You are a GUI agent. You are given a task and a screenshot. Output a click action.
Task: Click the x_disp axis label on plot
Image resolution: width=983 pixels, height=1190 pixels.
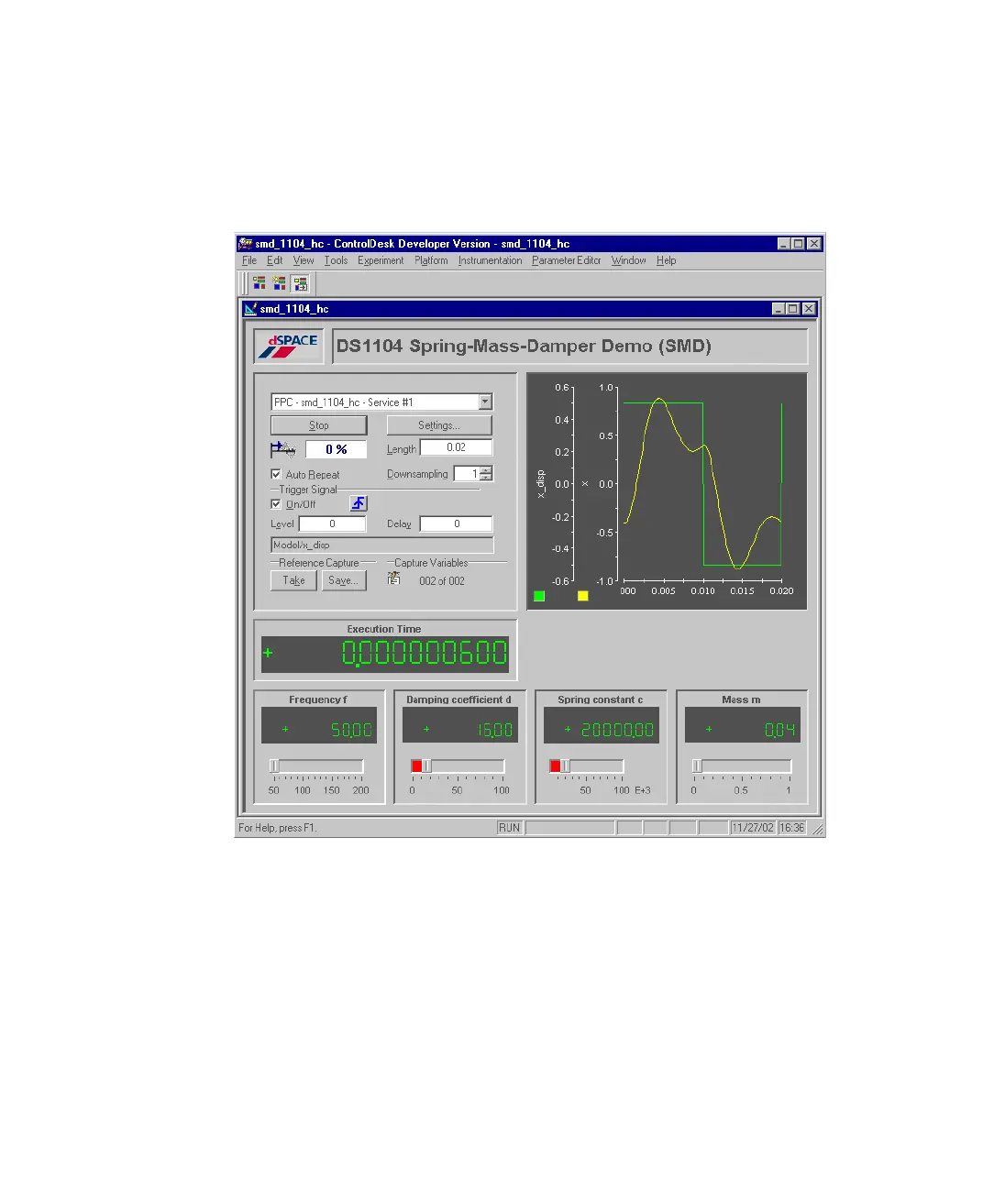click(541, 484)
